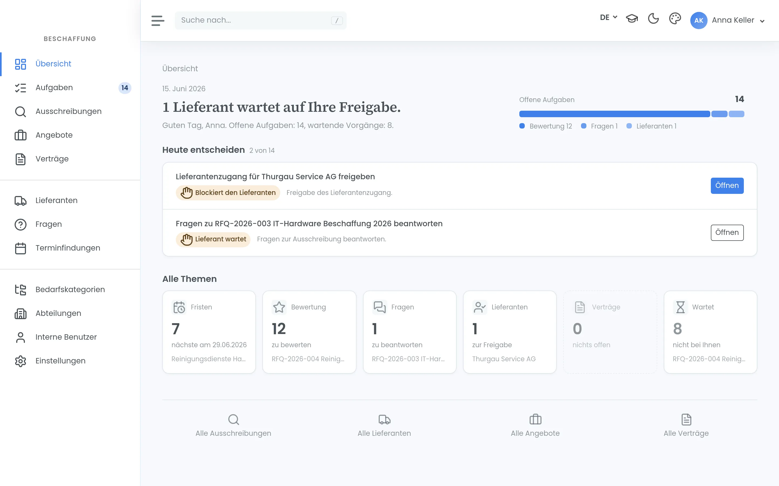This screenshot has width=779, height=486.
Task: Click the Übersicht breadcrumb heading
Action: click(180, 69)
